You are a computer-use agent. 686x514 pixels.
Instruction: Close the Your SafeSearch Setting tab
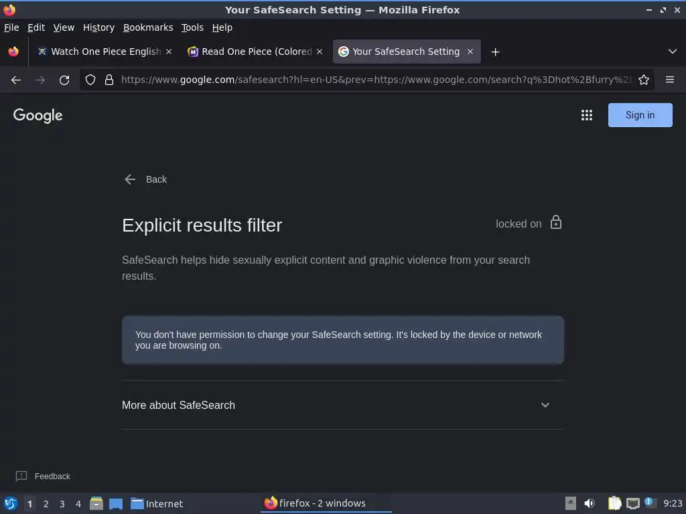[470, 52]
